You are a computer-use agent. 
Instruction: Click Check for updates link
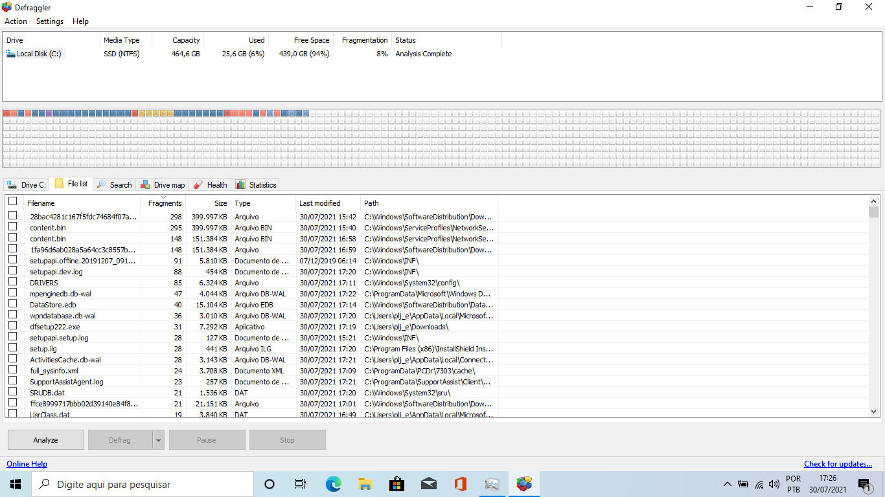click(838, 464)
